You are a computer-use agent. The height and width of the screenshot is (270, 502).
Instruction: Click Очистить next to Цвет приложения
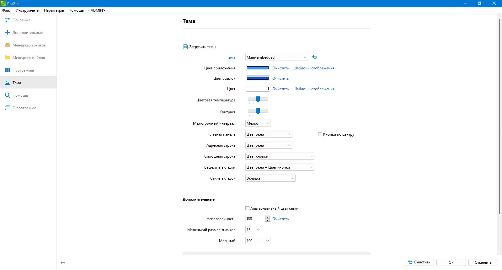[x=280, y=68]
